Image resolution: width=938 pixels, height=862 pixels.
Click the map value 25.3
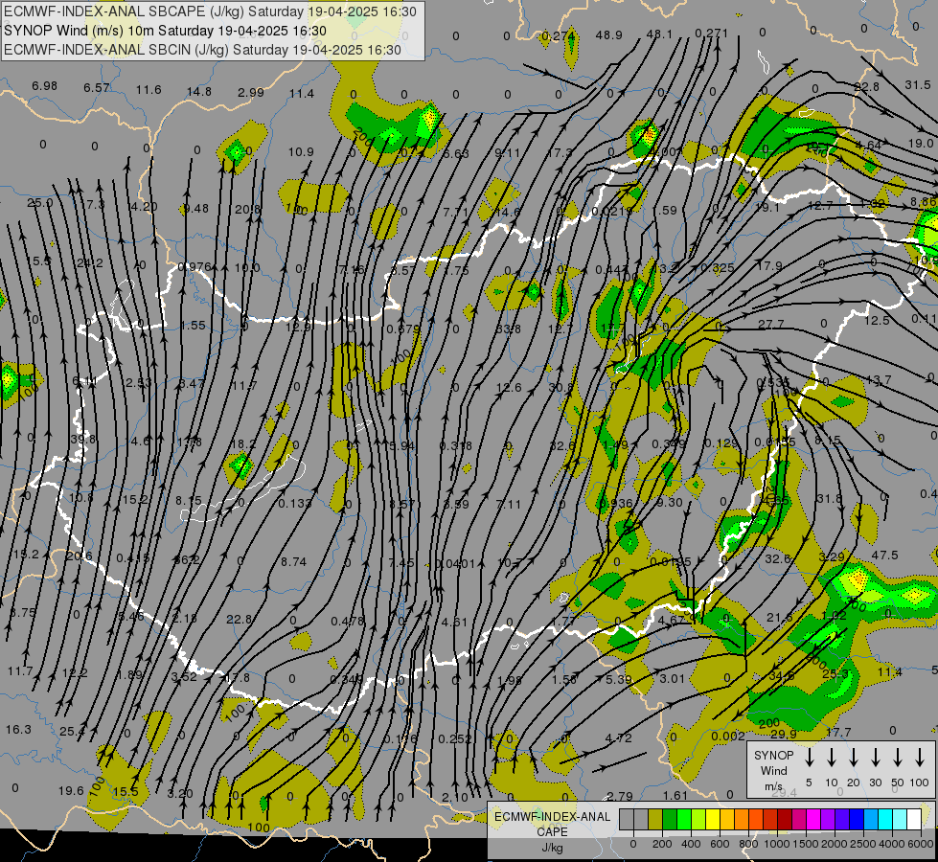[x=835, y=674]
